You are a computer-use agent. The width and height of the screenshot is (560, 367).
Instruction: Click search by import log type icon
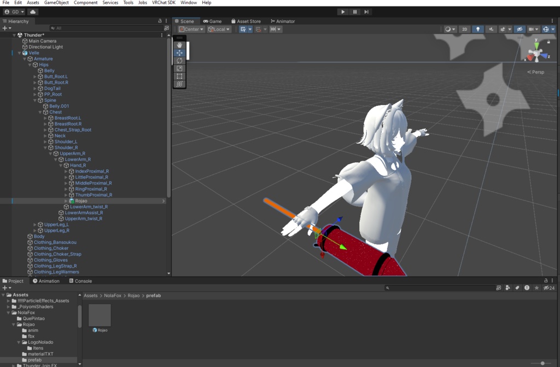[527, 288]
